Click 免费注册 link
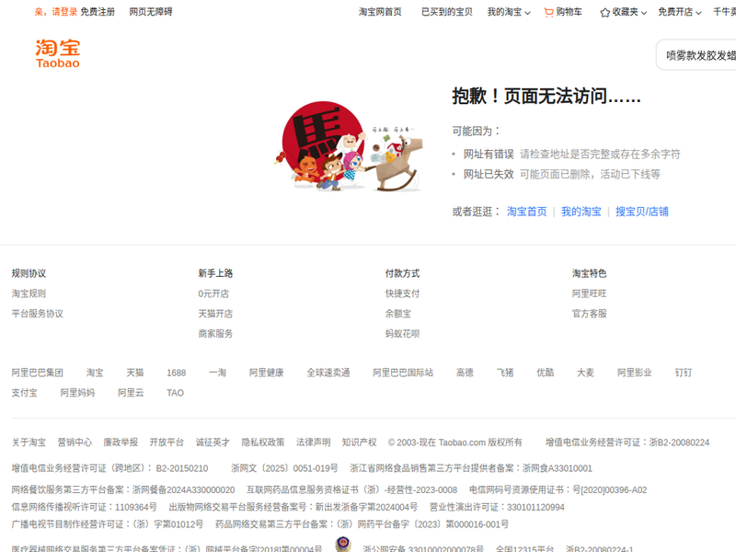 pyautogui.click(x=98, y=12)
